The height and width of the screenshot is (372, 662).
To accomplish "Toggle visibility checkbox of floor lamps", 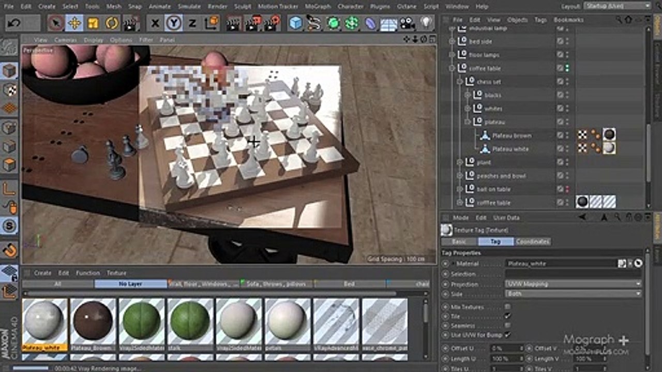I will pos(560,55).
